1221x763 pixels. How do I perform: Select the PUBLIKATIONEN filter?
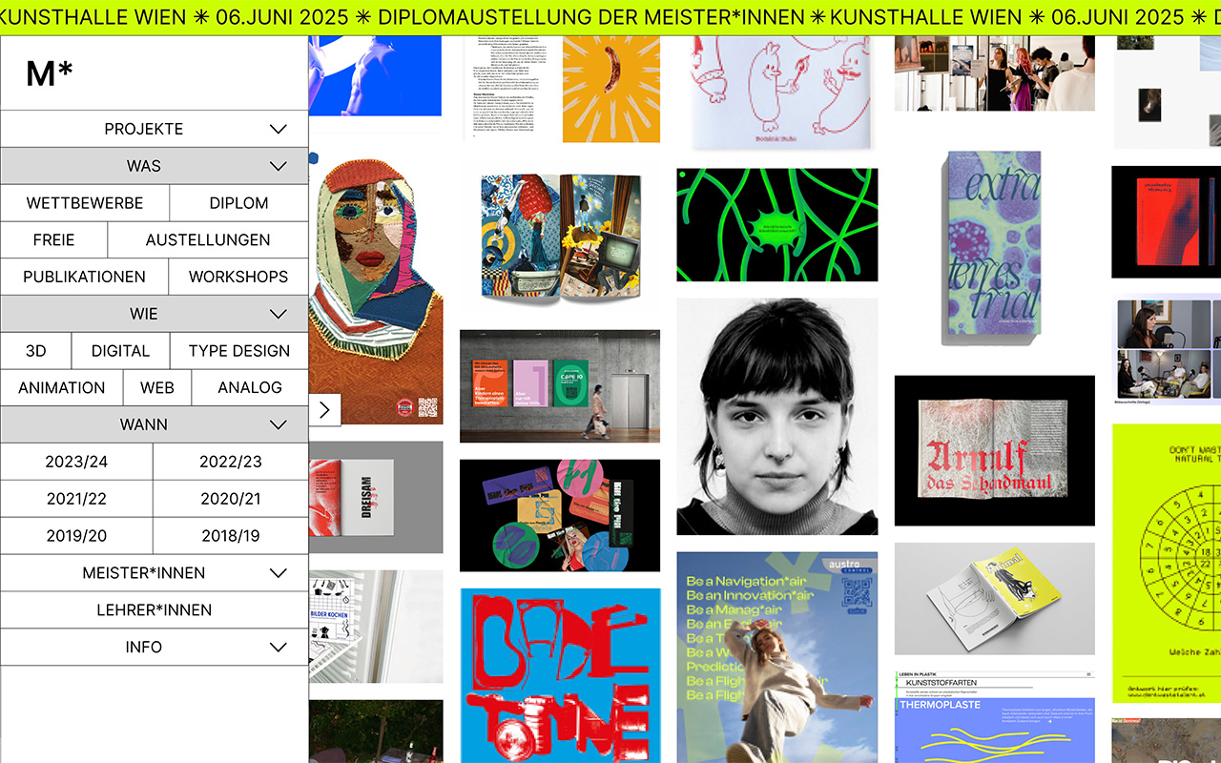coord(84,277)
